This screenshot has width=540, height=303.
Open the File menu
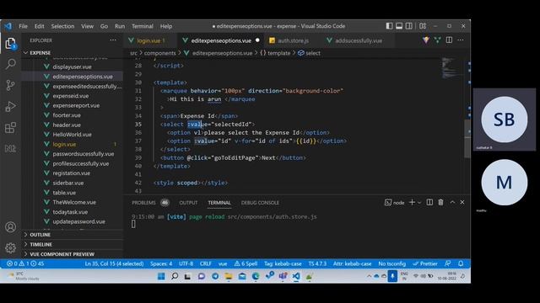coord(23,26)
